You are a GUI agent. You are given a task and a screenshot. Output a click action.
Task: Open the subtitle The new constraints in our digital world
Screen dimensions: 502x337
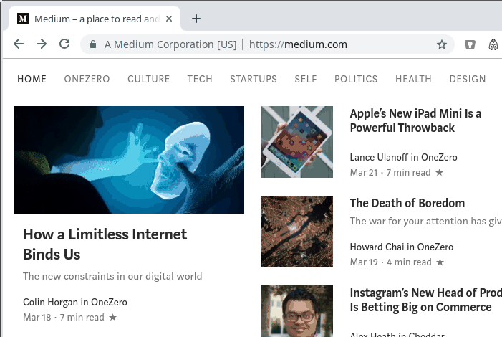pos(112,276)
